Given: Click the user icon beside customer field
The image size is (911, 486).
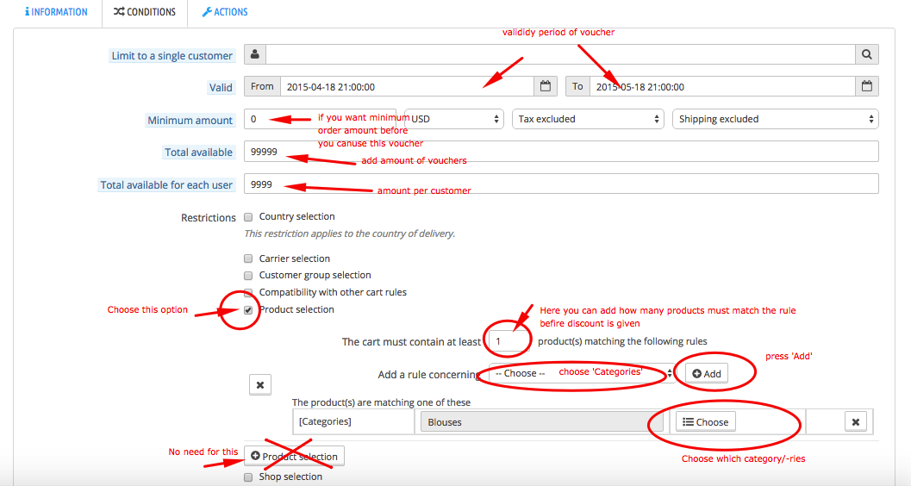Looking at the screenshot, I should click(255, 54).
